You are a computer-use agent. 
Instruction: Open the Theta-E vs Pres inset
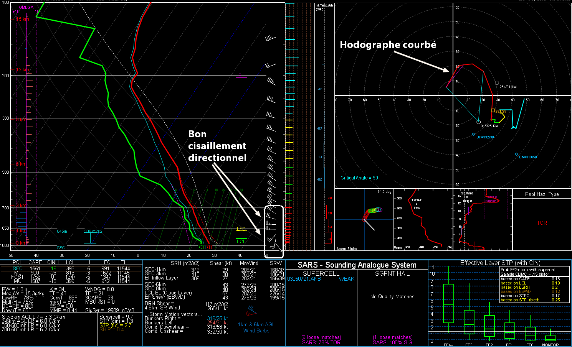point(423,220)
